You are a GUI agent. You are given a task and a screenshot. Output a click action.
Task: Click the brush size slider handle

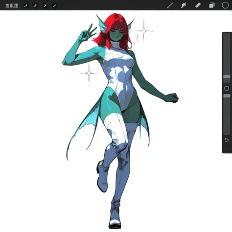click(227, 76)
